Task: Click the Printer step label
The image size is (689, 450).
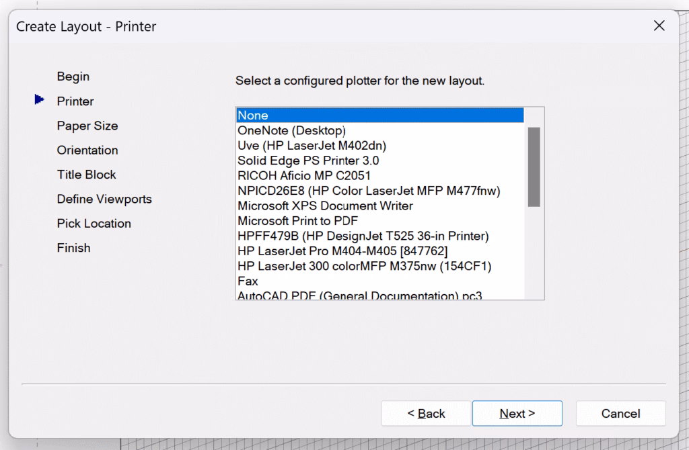Action: [75, 101]
